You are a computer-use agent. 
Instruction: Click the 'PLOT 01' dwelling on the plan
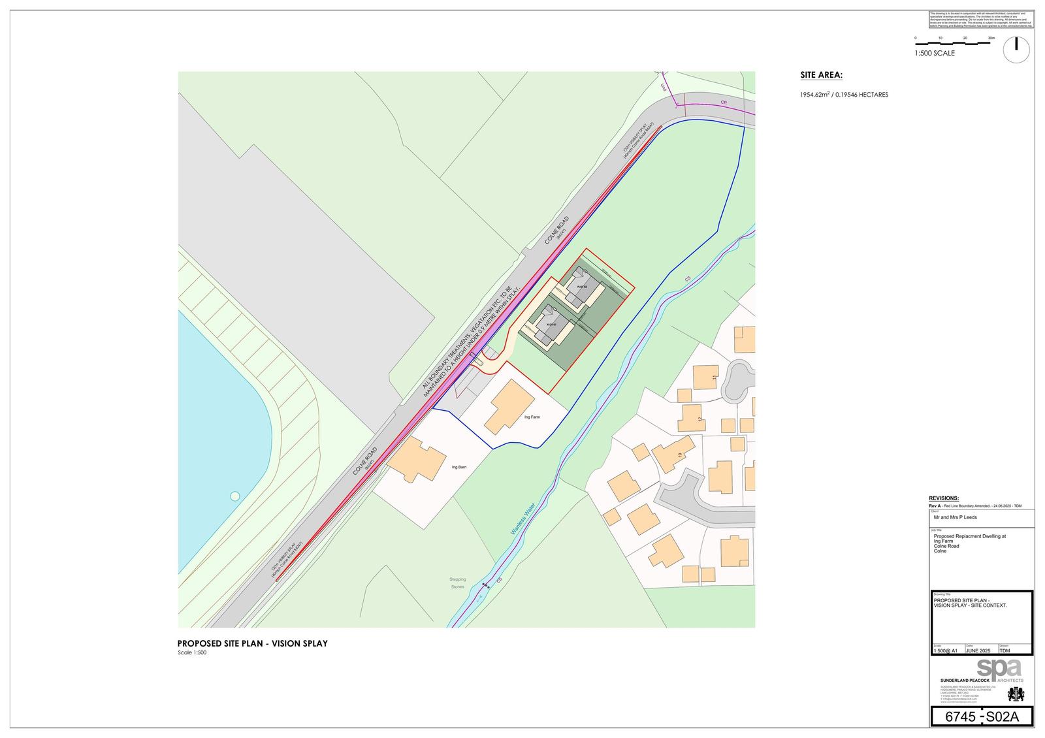pyautogui.click(x=551, y=325)
